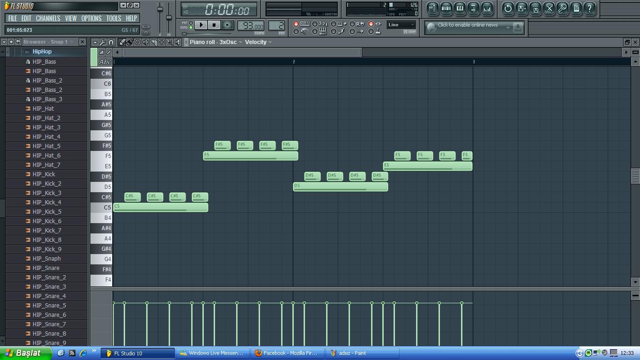Open the CHANNELS menu

[x=48, y=18]
